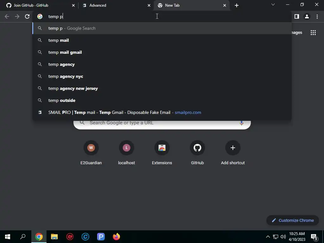Open the notification center
Screen dimensions: 324x243
tap(314, 237)
